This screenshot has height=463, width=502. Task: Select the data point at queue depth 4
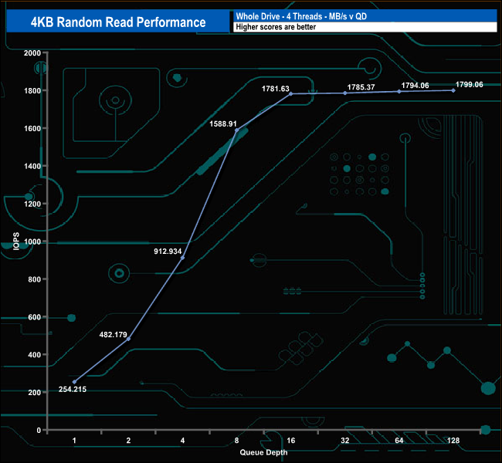182,257
